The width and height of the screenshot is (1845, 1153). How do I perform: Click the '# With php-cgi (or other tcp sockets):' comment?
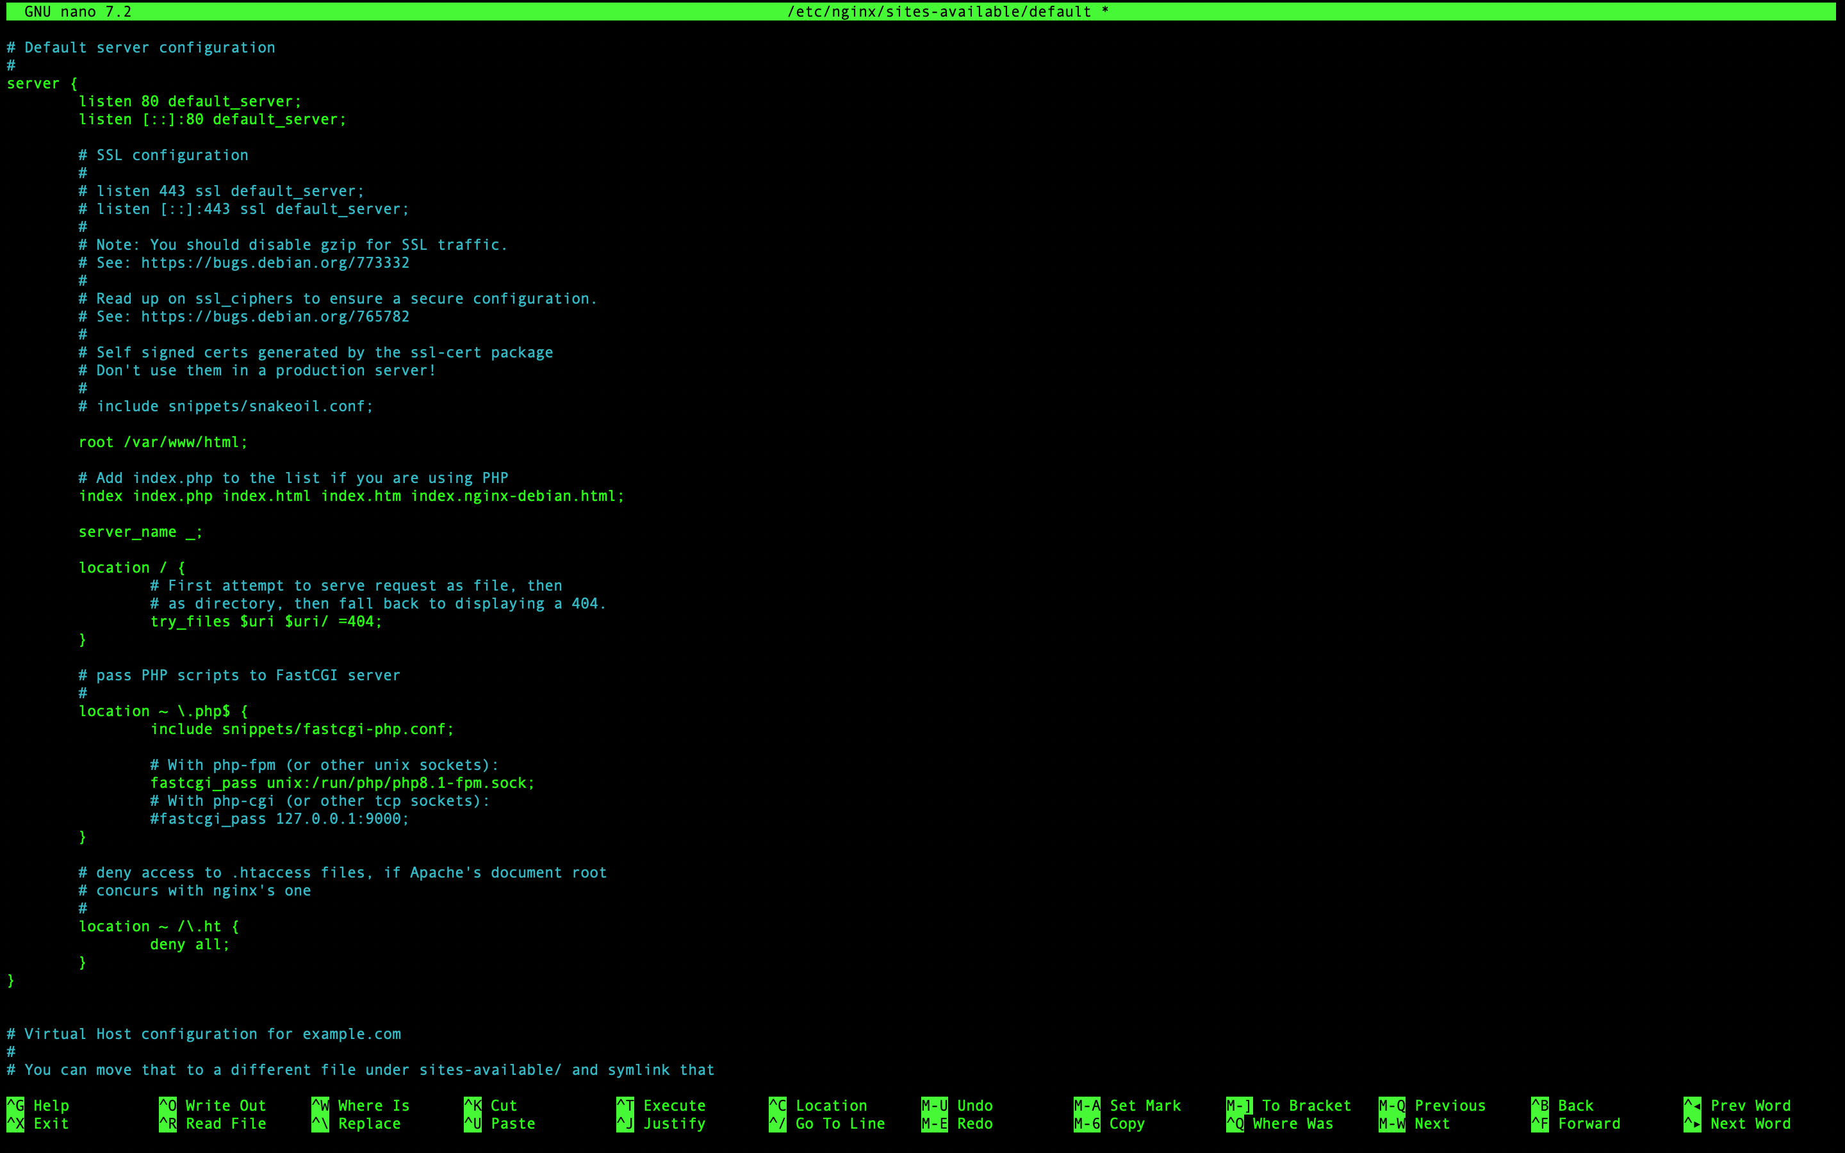click(320, 801)
